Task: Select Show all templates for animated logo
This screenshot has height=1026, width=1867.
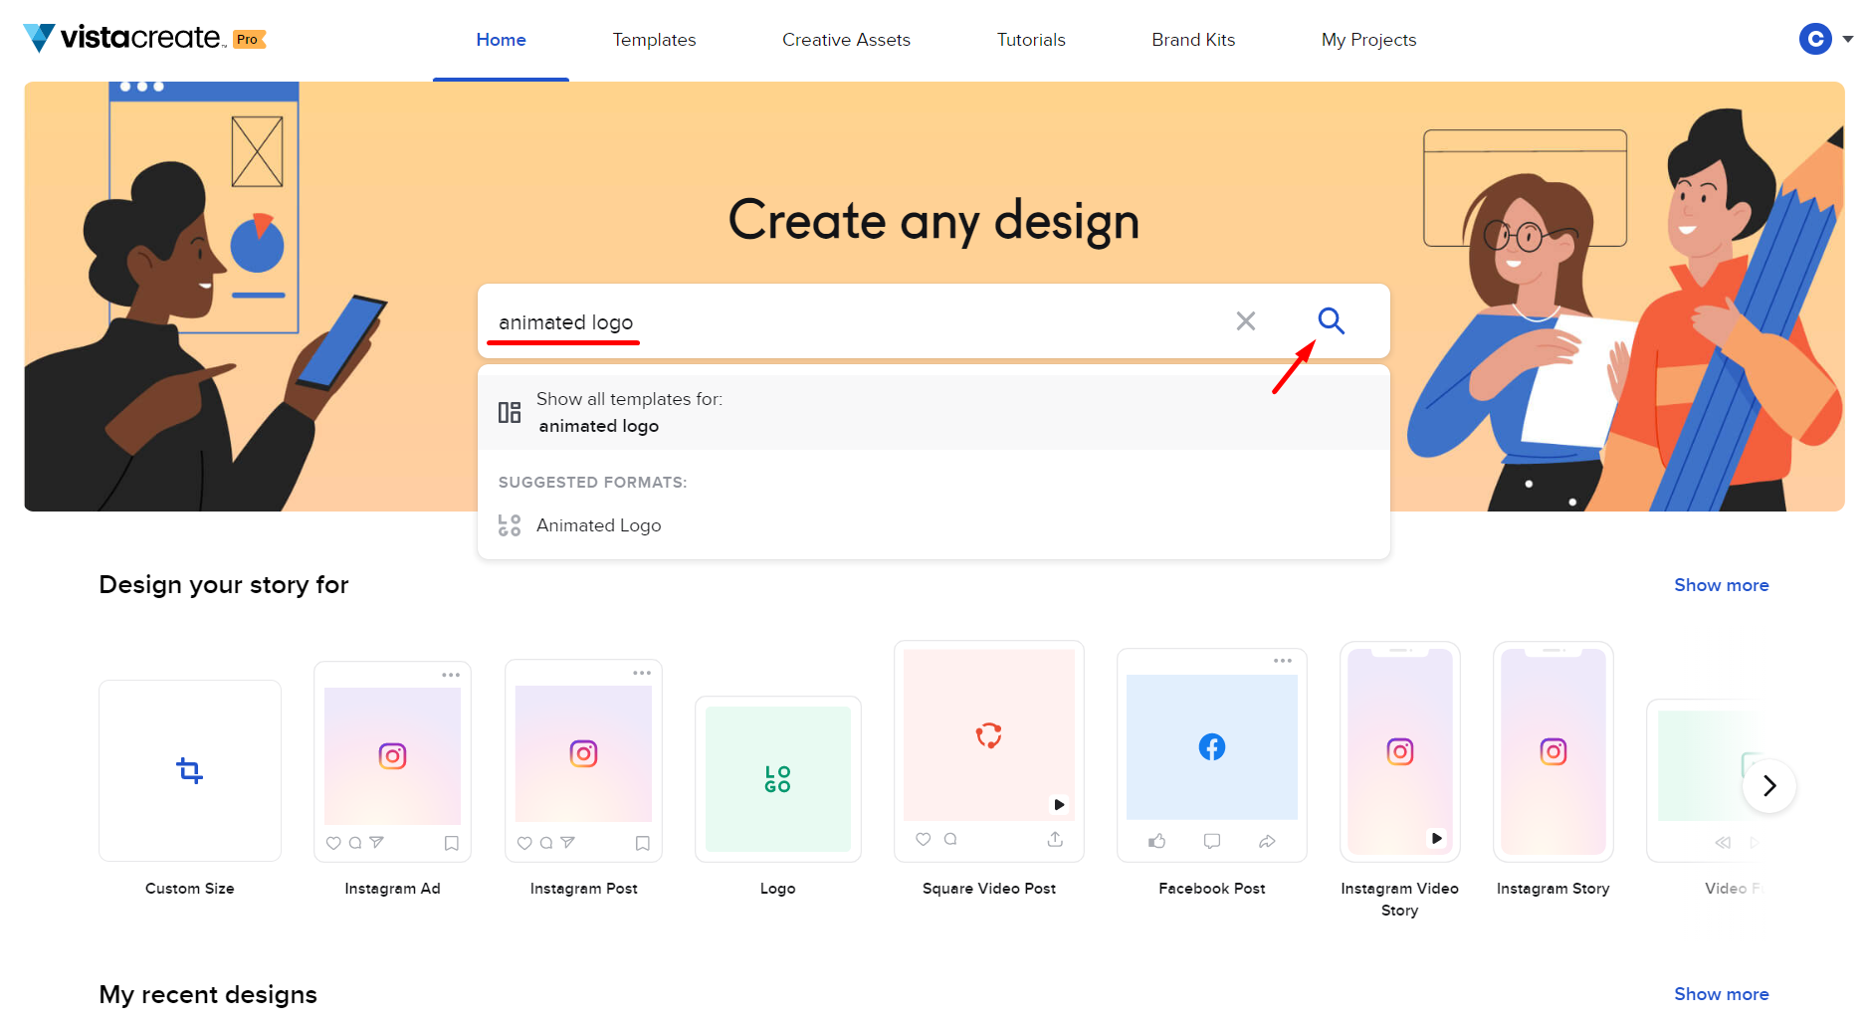Action: [x=933, y=412]
